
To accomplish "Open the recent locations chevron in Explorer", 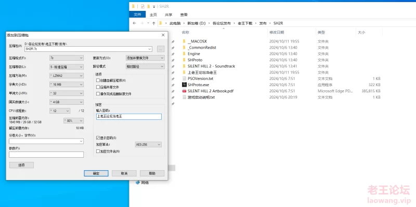I will tap(148, 23).
